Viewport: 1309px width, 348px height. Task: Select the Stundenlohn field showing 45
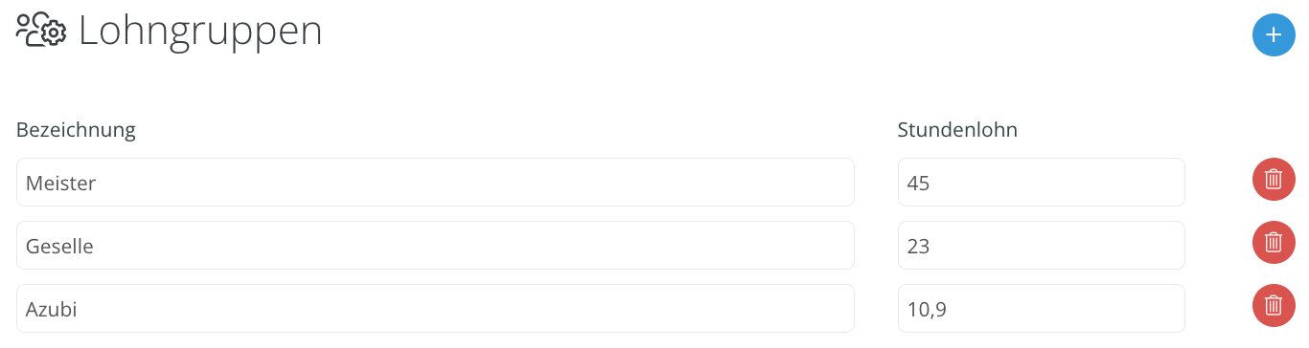[x=1042, y=182]
